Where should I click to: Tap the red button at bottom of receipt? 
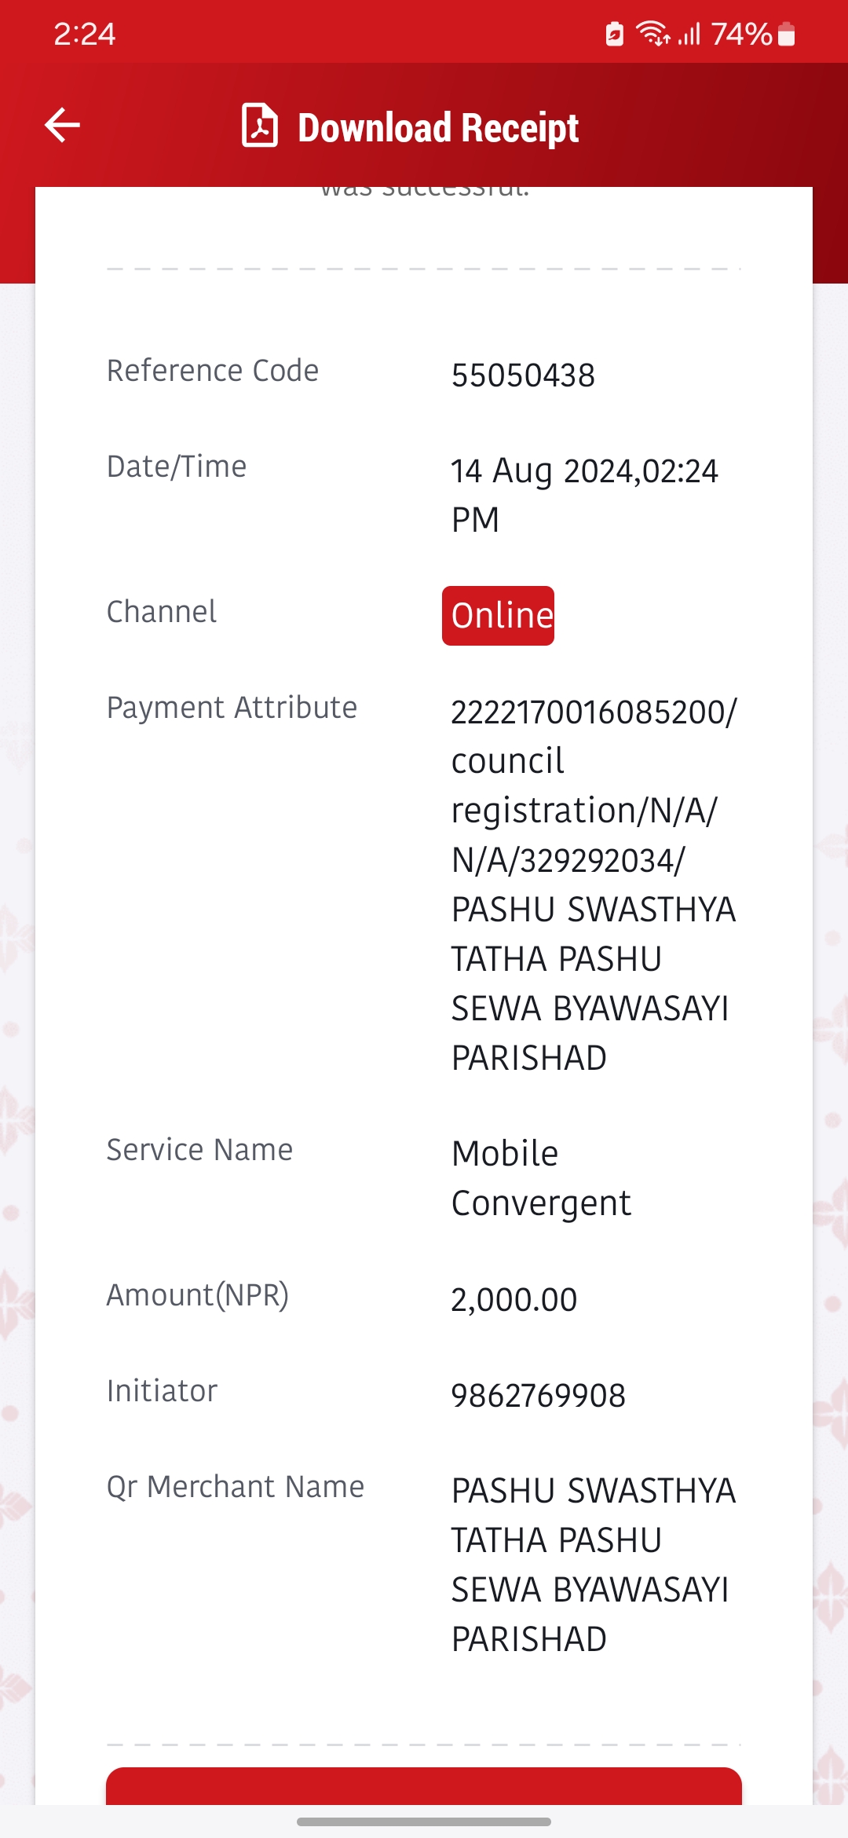tap(424, 1786)
